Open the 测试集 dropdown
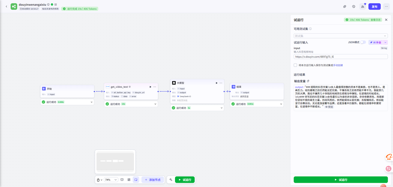The height and width of the screenshot is (187, 393). [x=340, y=36]
